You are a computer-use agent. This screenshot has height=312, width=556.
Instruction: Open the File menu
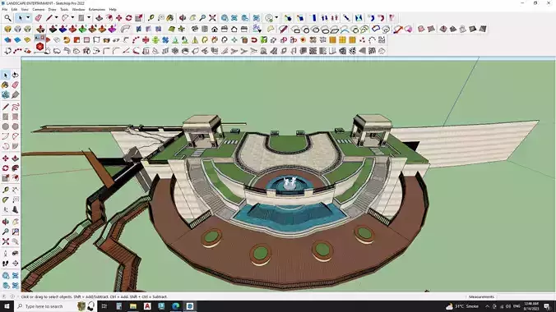[5, 10]
